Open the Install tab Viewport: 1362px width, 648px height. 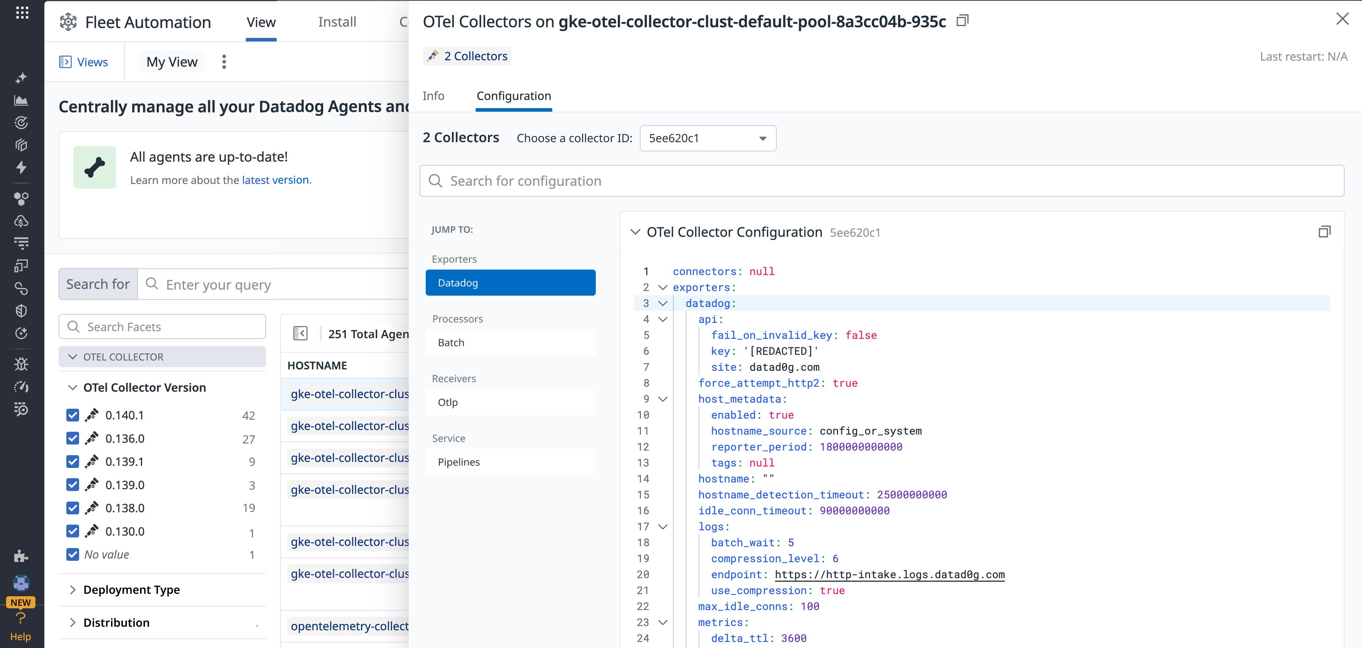tap(337, 22)
